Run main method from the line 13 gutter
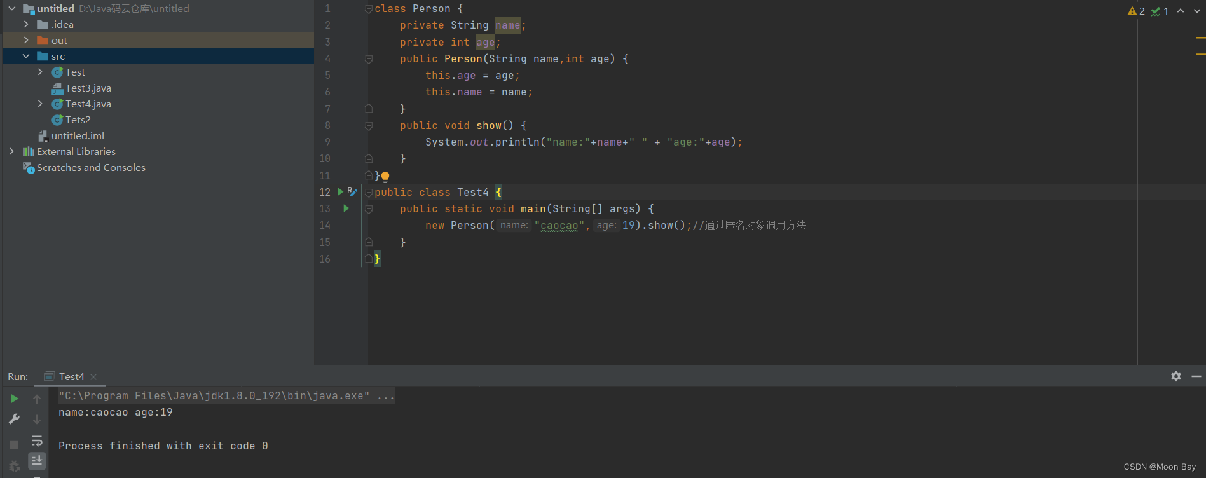 346,208
